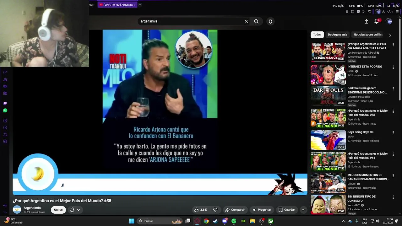This screenshot has height=226, width=402.
Task: Open Los Herederos de Alberdi channel link
Action: (361, 53)
